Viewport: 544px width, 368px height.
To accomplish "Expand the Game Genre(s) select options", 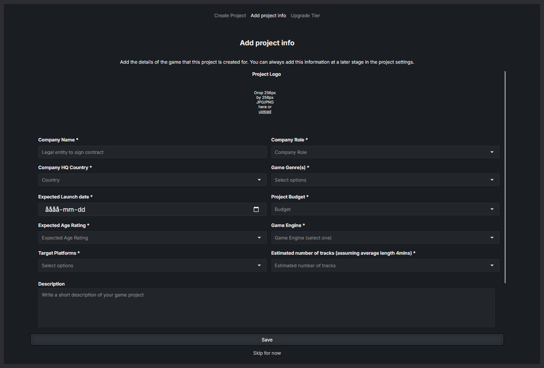I will tap(385, 180).
